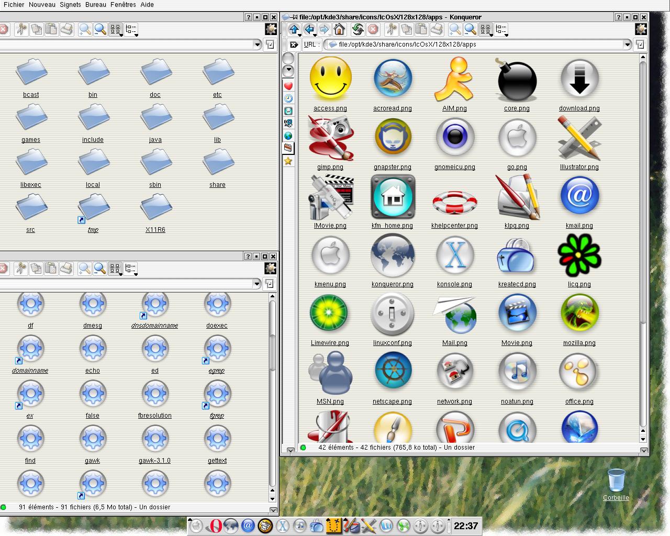Viewport: 670px width, 536px height.
Task: Open the include folder icon
Action: point(93,118)
